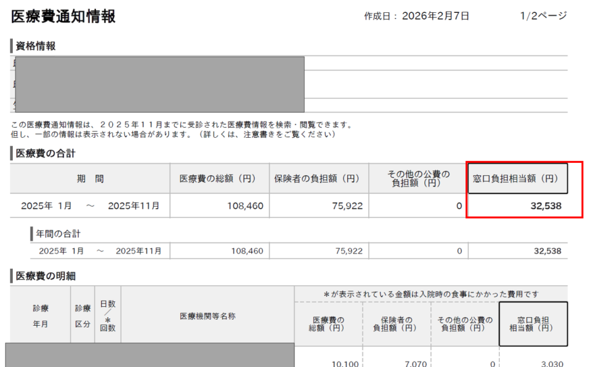Screen dimensions: 591x367
Task: Click the boxed 窓口負担相当額（円） header in totals
Action: pyautogui.click(x=517, y=179)
